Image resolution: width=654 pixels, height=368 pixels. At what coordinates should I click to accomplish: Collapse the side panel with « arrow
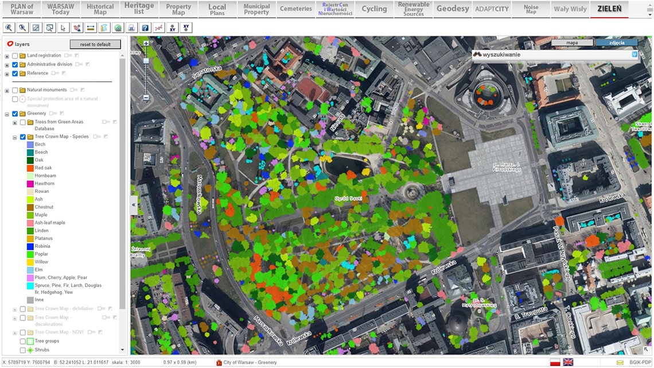pyautogui.click(x=134, y=205)
